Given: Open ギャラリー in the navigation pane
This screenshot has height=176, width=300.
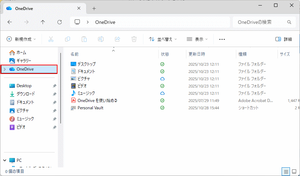Looking at the screenshot, I should tap(20, 61).
